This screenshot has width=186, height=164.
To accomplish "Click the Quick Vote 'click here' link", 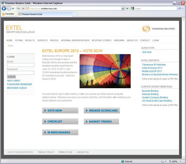I will coord(147,52).
